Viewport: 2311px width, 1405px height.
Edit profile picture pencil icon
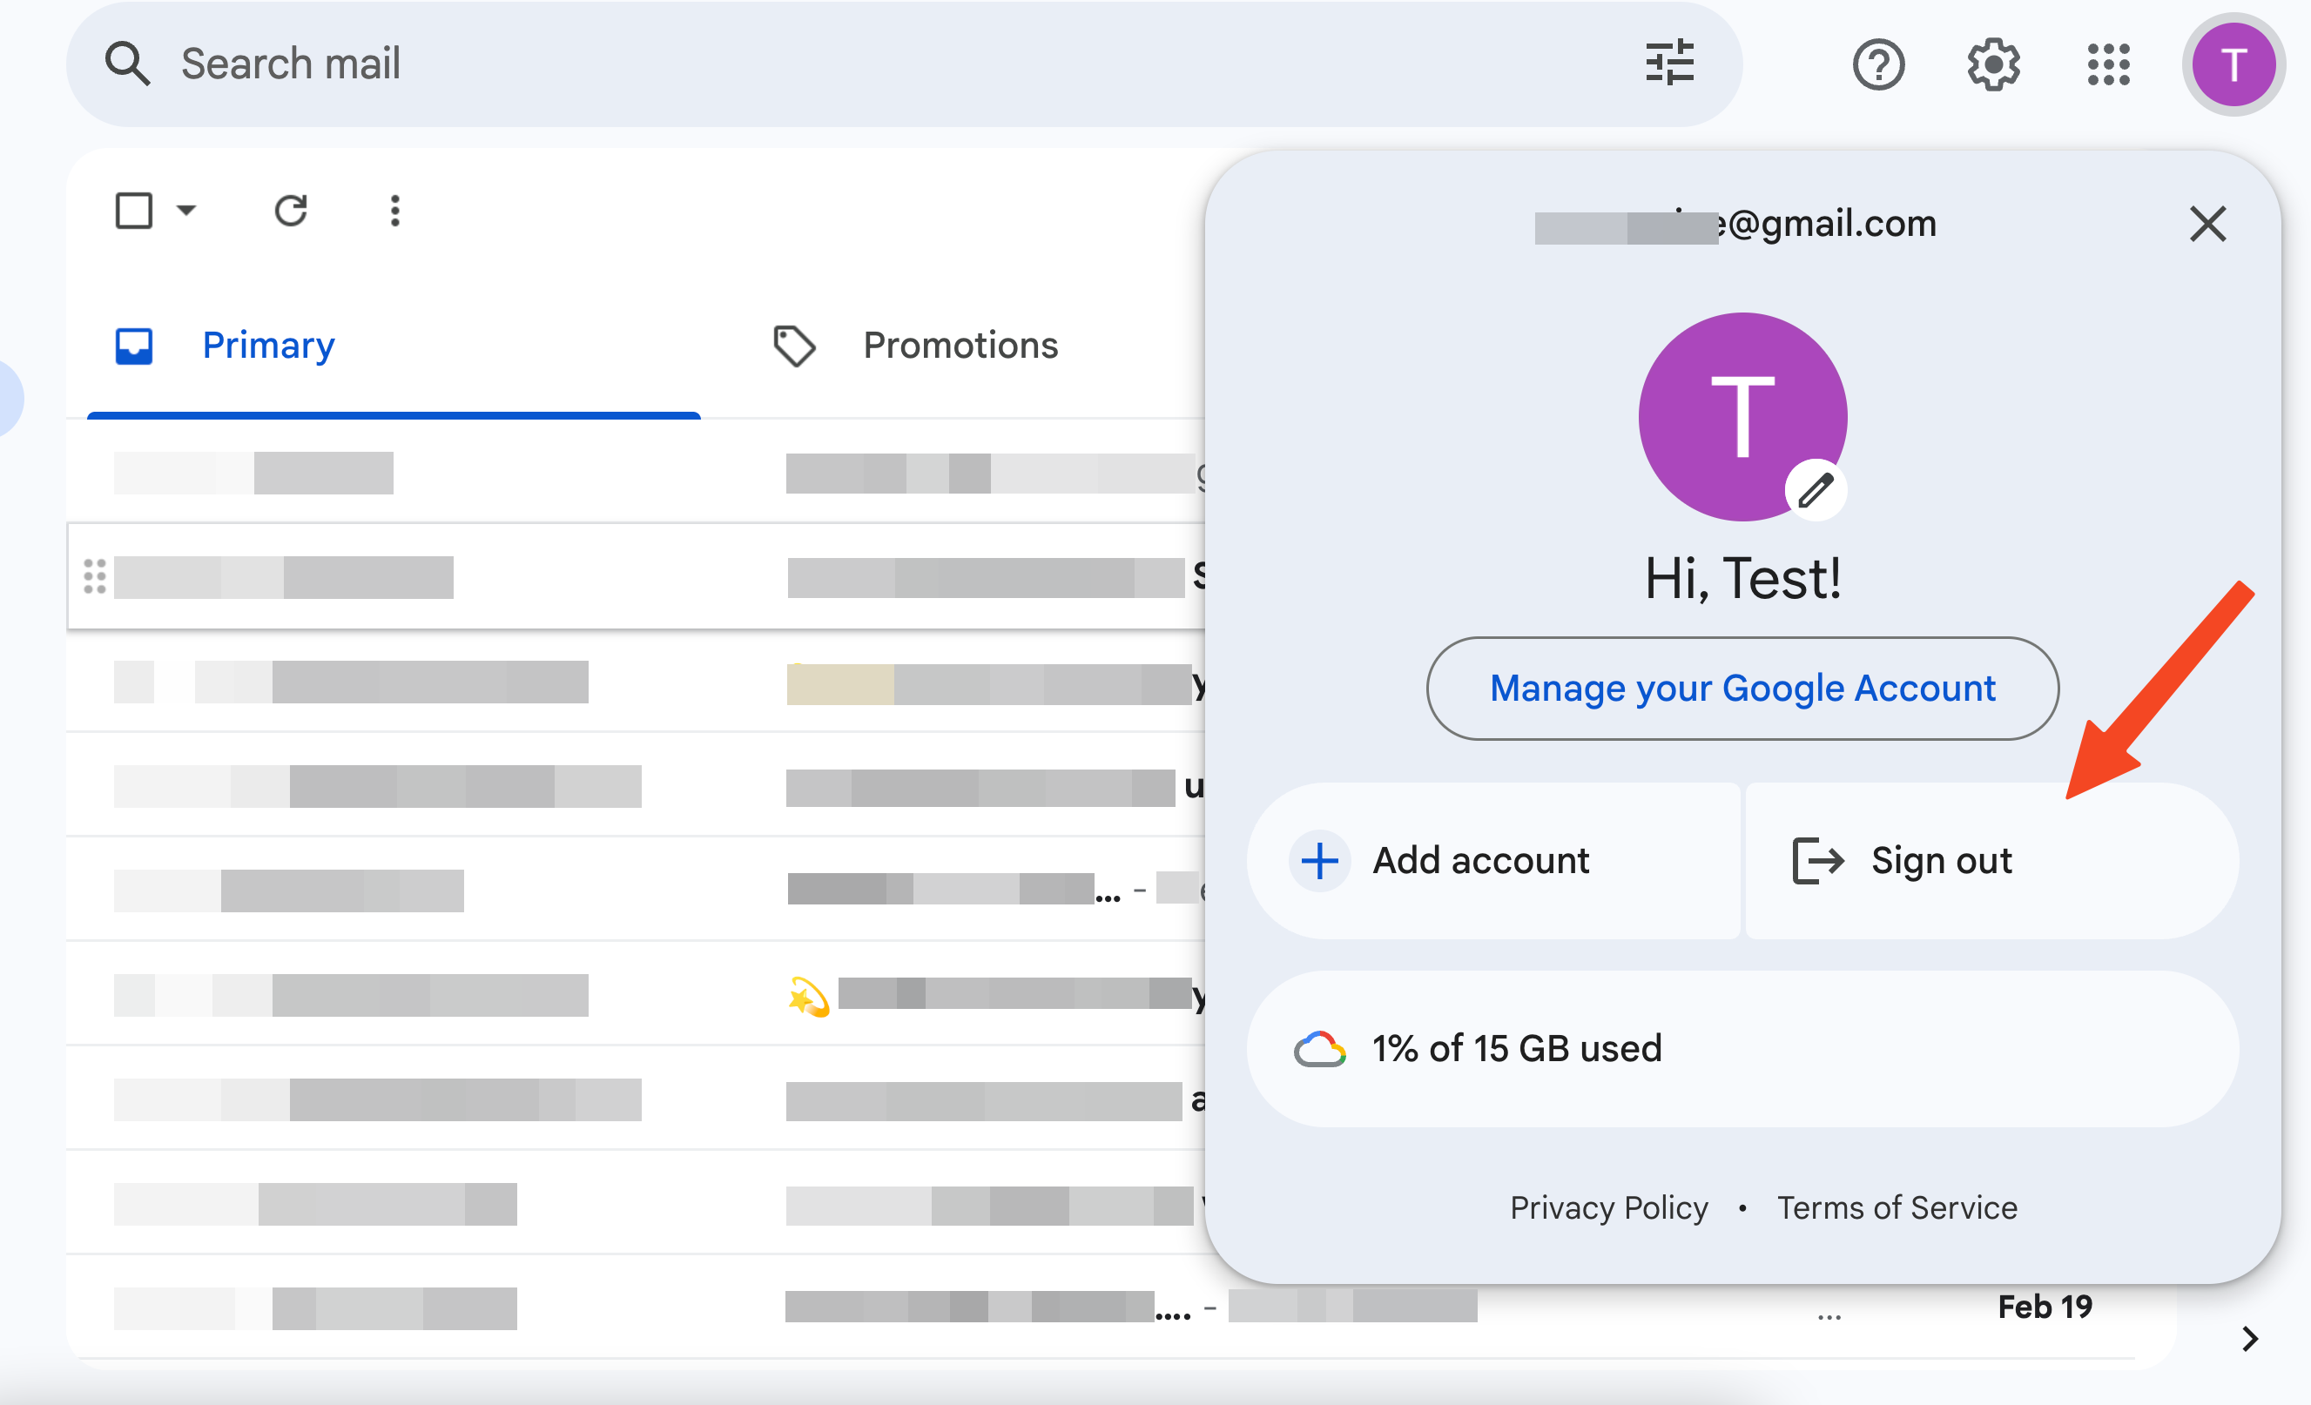(1816, 489)
